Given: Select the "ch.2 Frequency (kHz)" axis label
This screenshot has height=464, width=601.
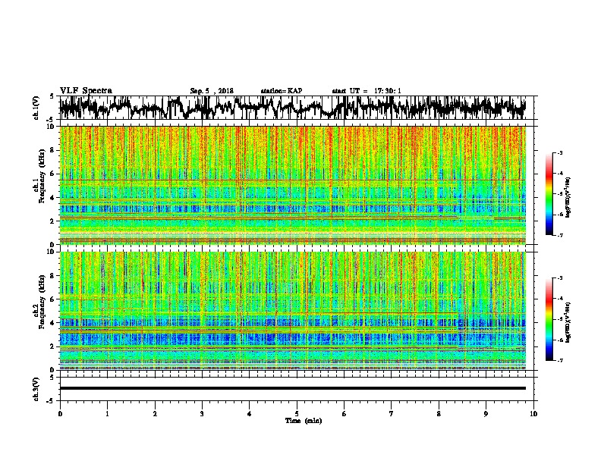Looking at the screenshot, I should 39,302.
